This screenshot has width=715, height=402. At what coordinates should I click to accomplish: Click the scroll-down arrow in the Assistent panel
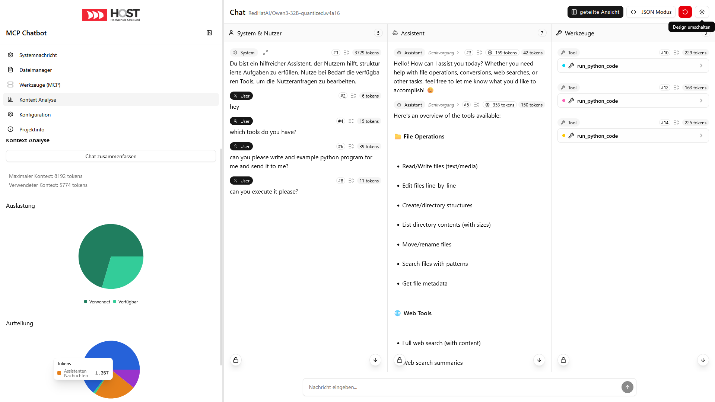click(539, 360)
